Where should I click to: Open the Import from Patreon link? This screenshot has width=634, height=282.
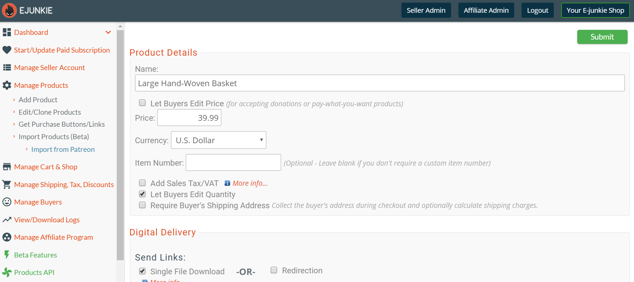tap(63, 150)
